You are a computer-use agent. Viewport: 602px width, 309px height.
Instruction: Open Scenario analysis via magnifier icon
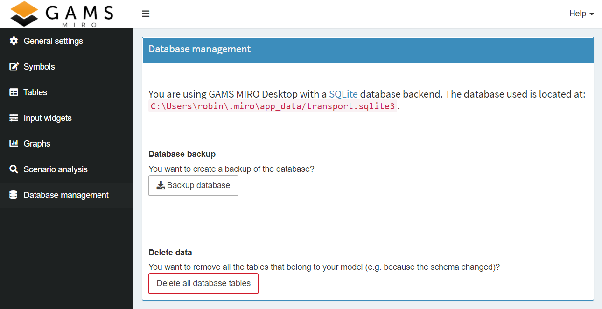click(x=14, y=169)
